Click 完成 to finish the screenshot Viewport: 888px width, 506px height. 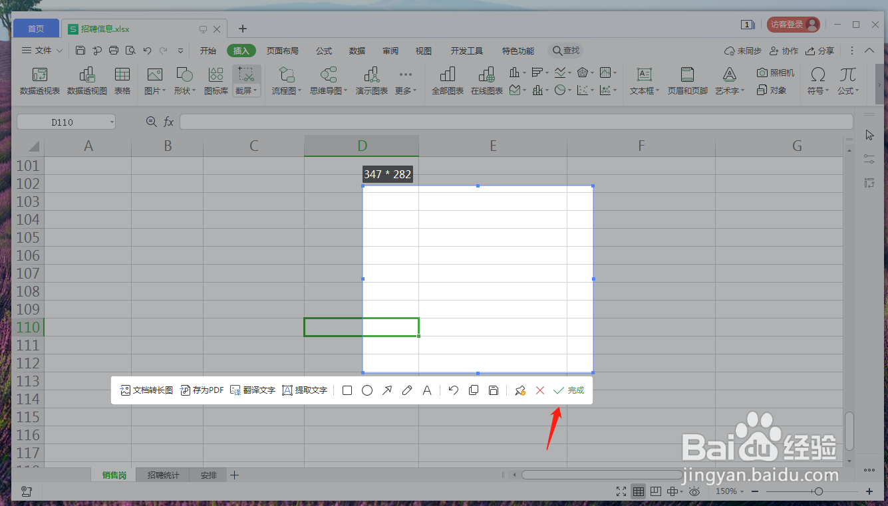pyautogui.click(x=569, y=390)
